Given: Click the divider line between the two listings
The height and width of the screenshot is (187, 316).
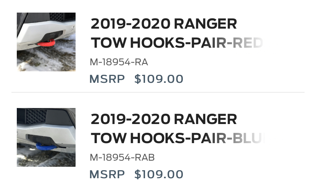Looking at the screenshot, I should 158,92.
